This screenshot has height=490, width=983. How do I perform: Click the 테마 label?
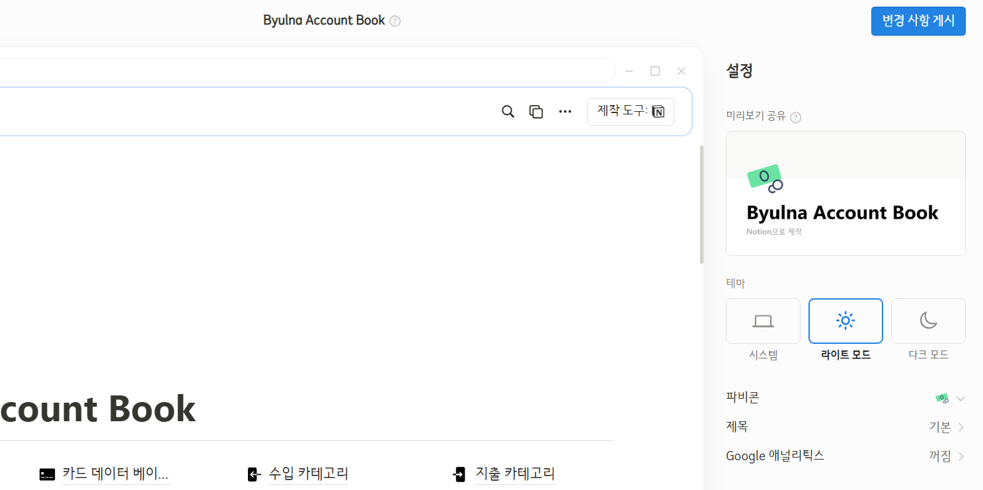coord(736,283)
